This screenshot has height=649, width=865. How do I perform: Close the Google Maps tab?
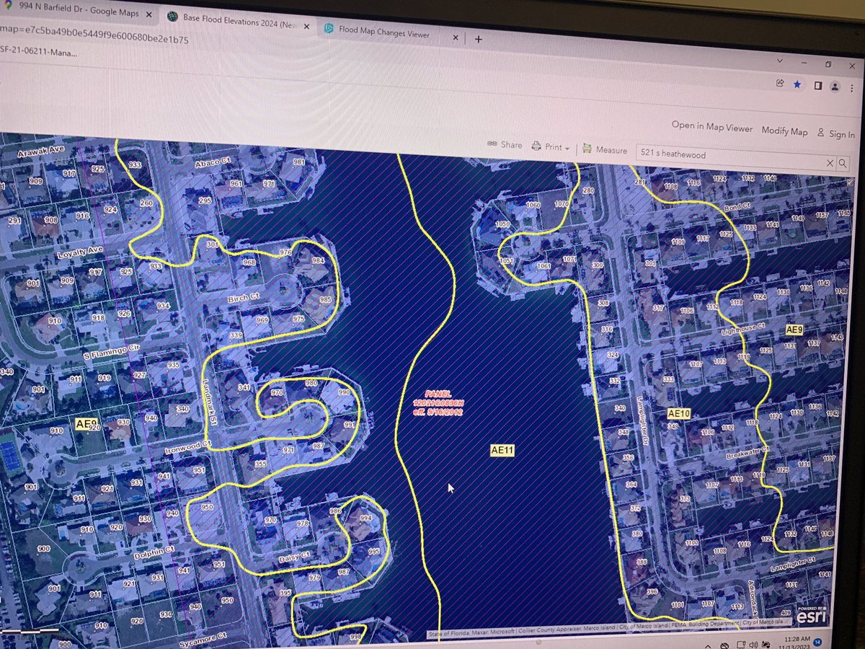pos(150,13)
